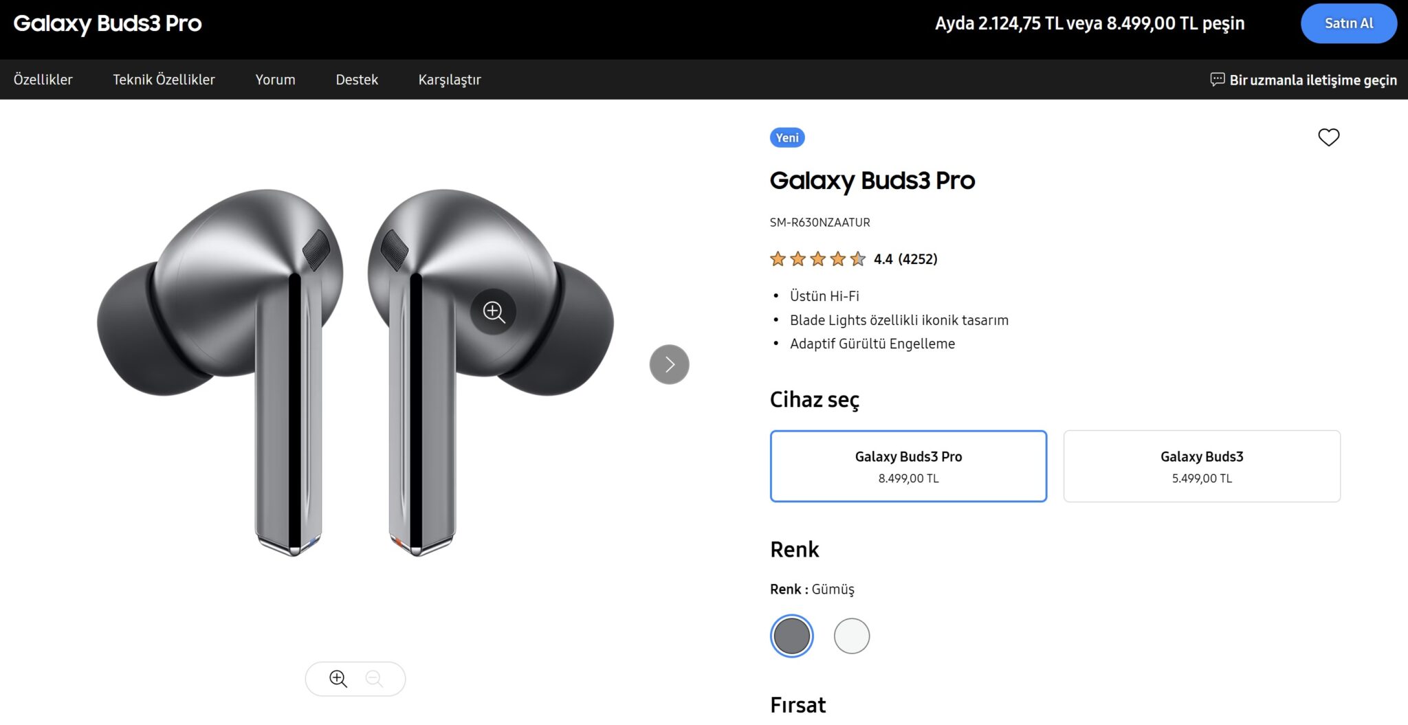The width and height of the screenshot is (1408, 725).
Task: Click the star rating icons
Action: (x=817, y=259)
